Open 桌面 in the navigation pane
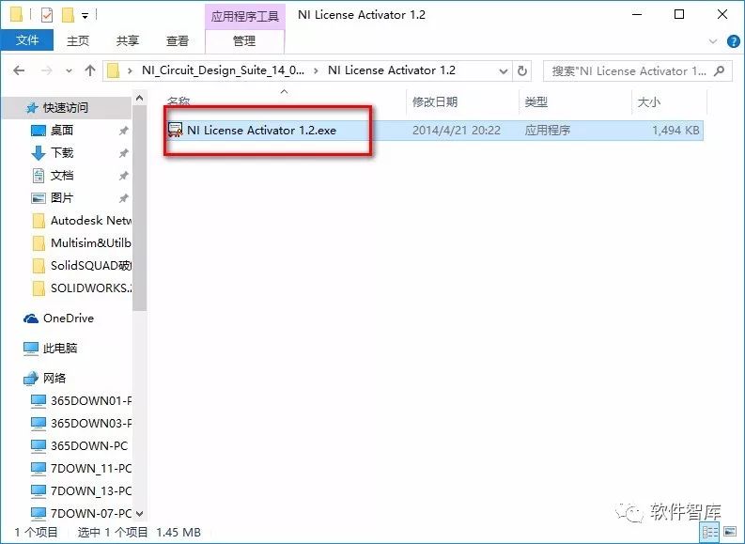Image resolution: width=745 pixels, height=544 pixels. 62,130
